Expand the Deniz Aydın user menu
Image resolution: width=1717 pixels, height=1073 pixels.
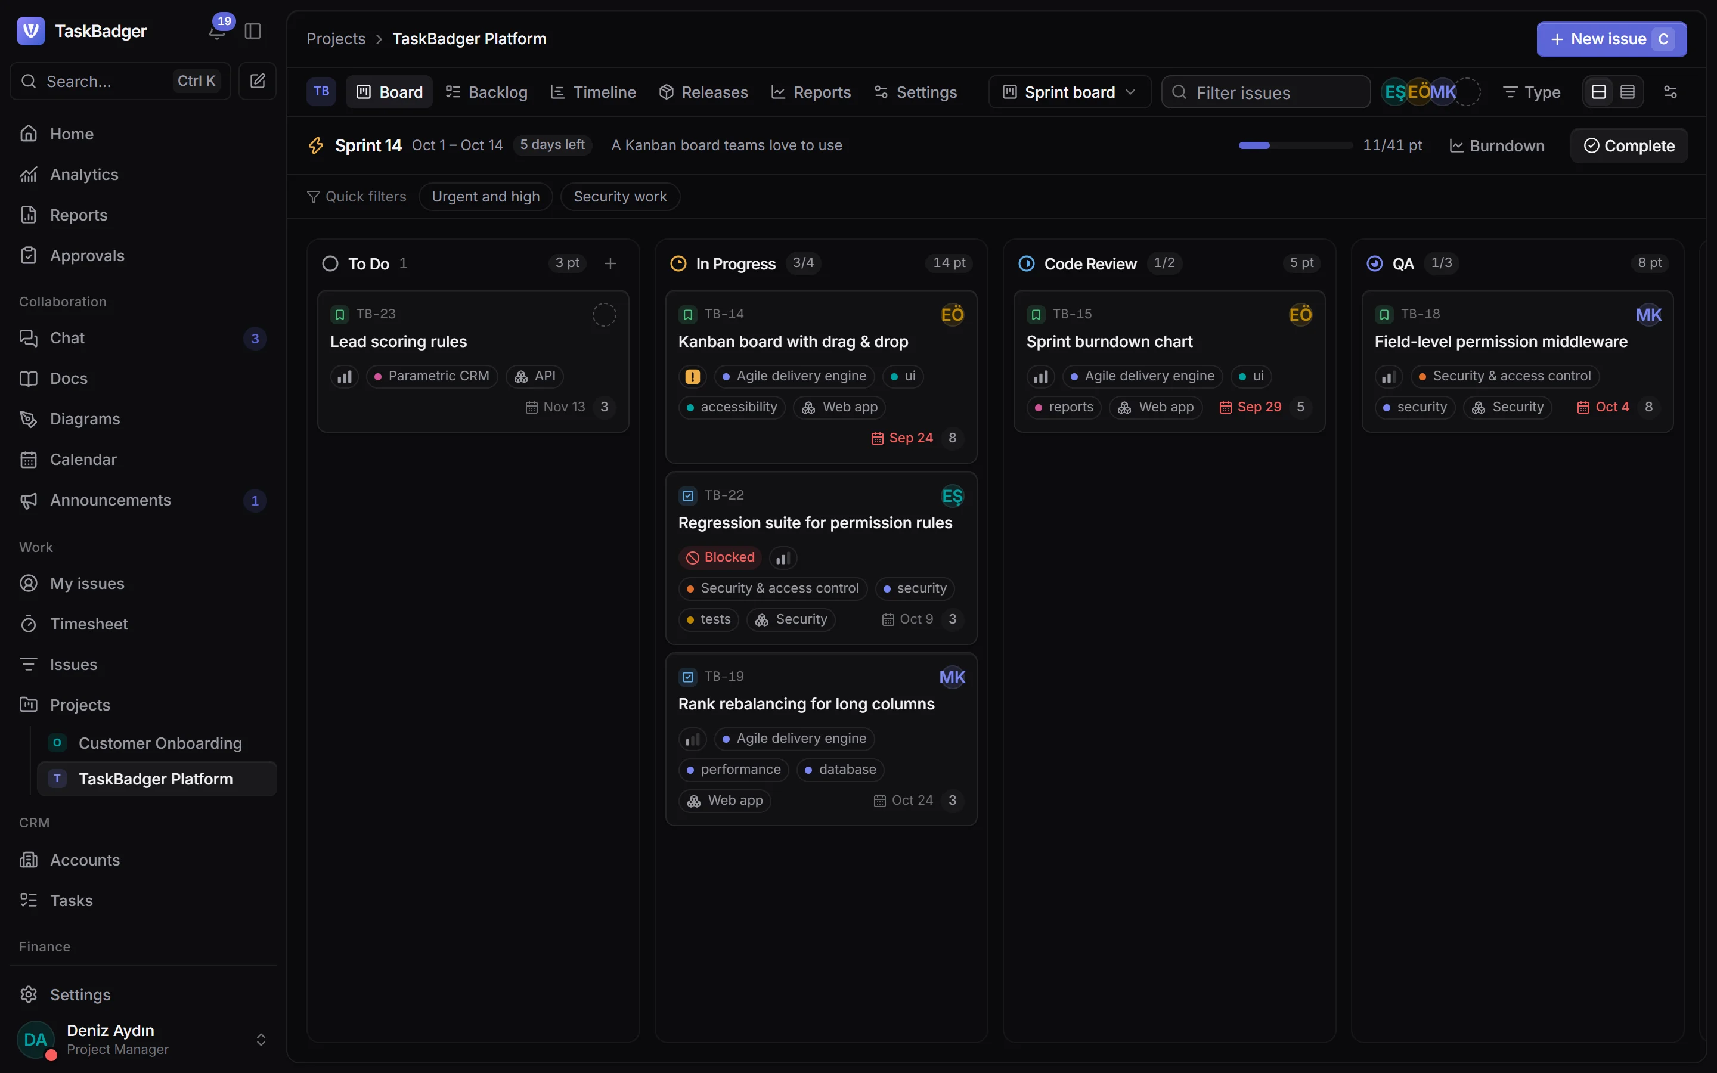pyautogui.click(x=142, y=1040)
